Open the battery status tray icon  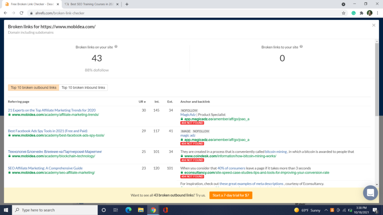coord(350,210)
